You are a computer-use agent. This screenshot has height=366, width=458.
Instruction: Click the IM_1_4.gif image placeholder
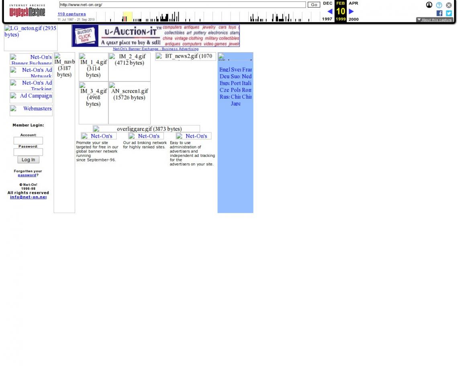(x=94, y=67)
